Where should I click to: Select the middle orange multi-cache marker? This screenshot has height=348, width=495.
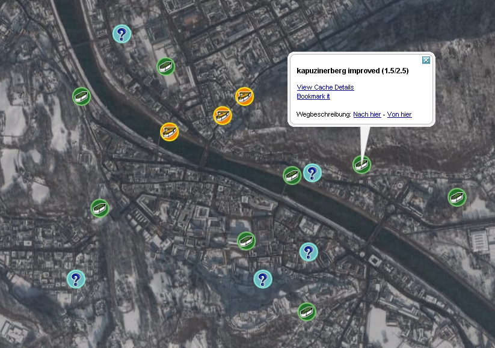point(223,115)
